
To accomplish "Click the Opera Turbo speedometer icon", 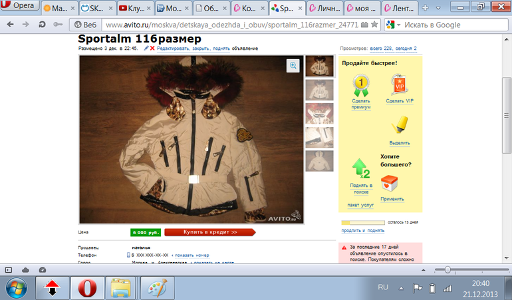I will pos(42,270).
